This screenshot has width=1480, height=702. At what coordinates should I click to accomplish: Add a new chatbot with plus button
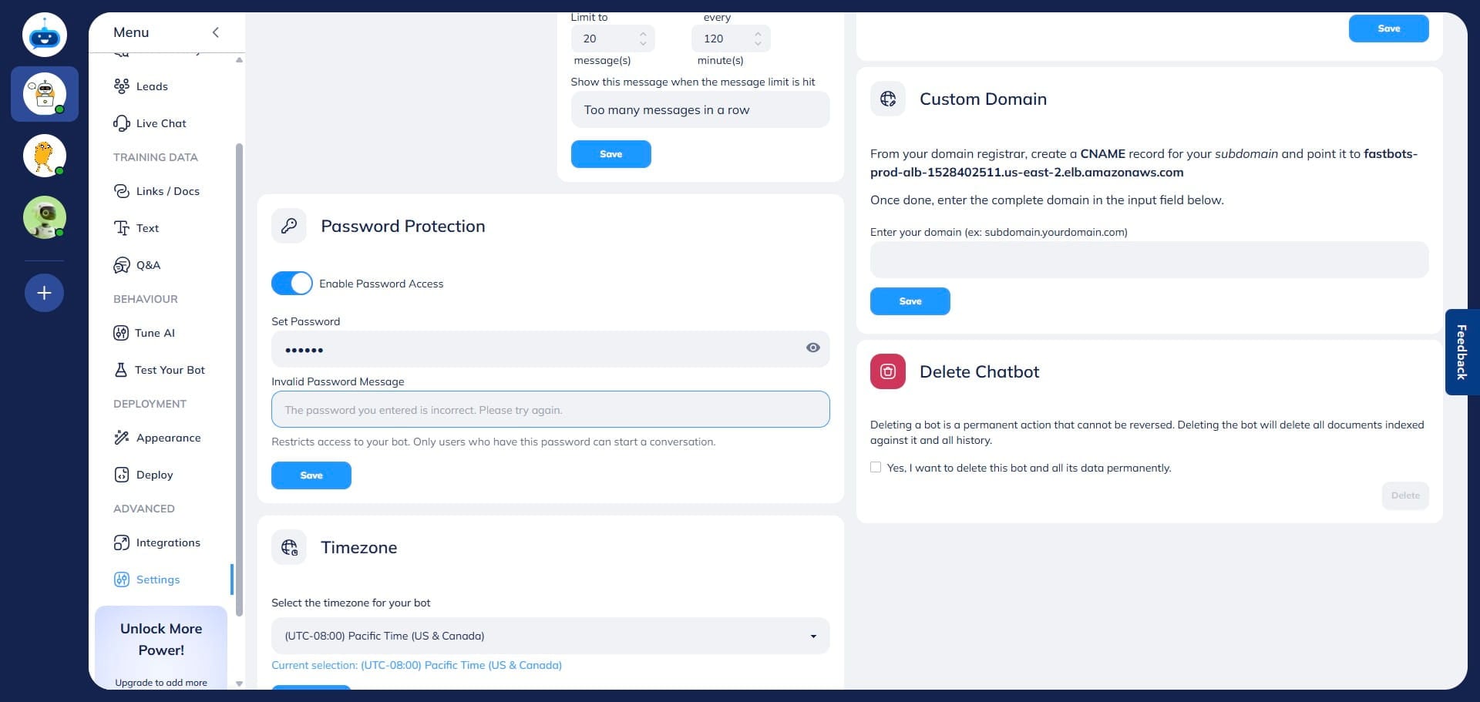[x=45, y=293]
